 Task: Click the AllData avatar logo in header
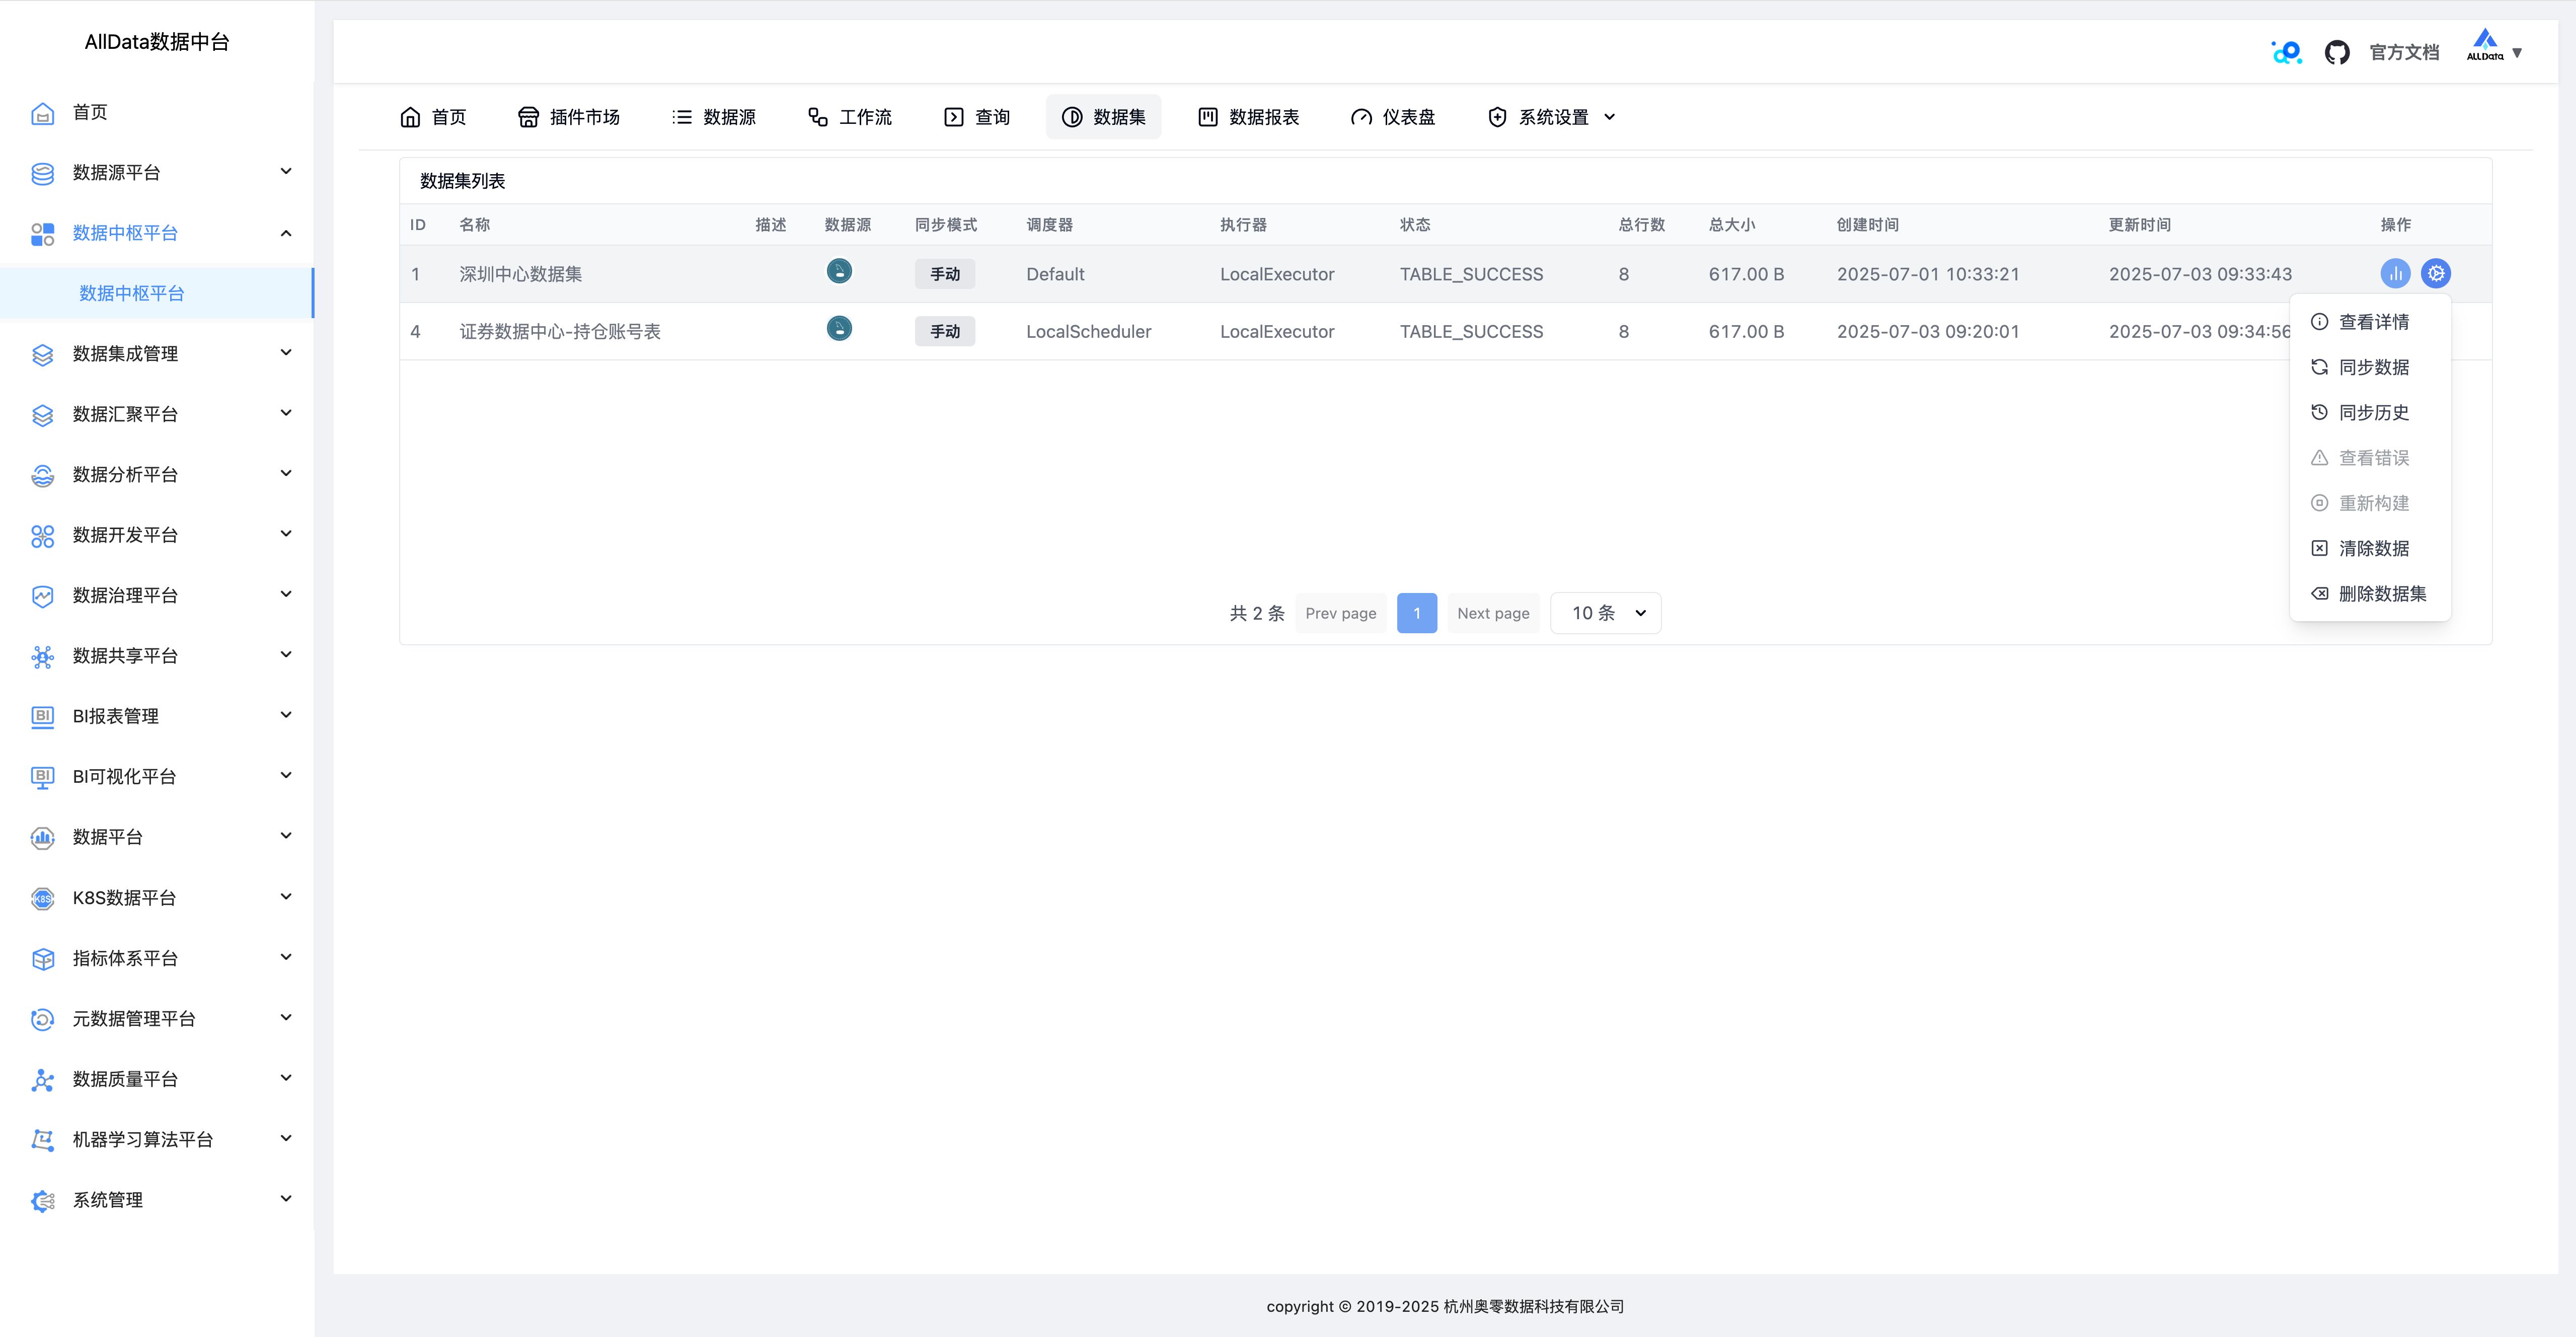point(2485,46)
